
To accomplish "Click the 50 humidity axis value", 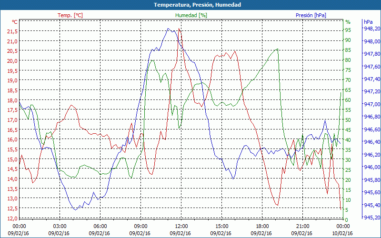I will 348,120.
